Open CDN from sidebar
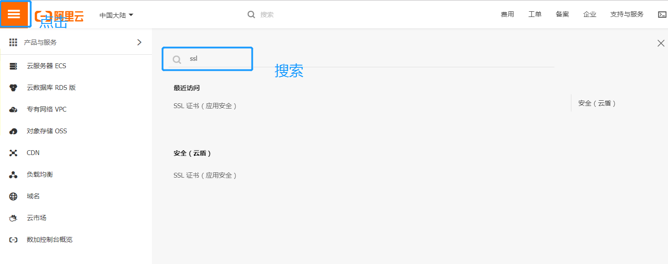This screenshot has height=264, width=668. click(x=33, y=153)
